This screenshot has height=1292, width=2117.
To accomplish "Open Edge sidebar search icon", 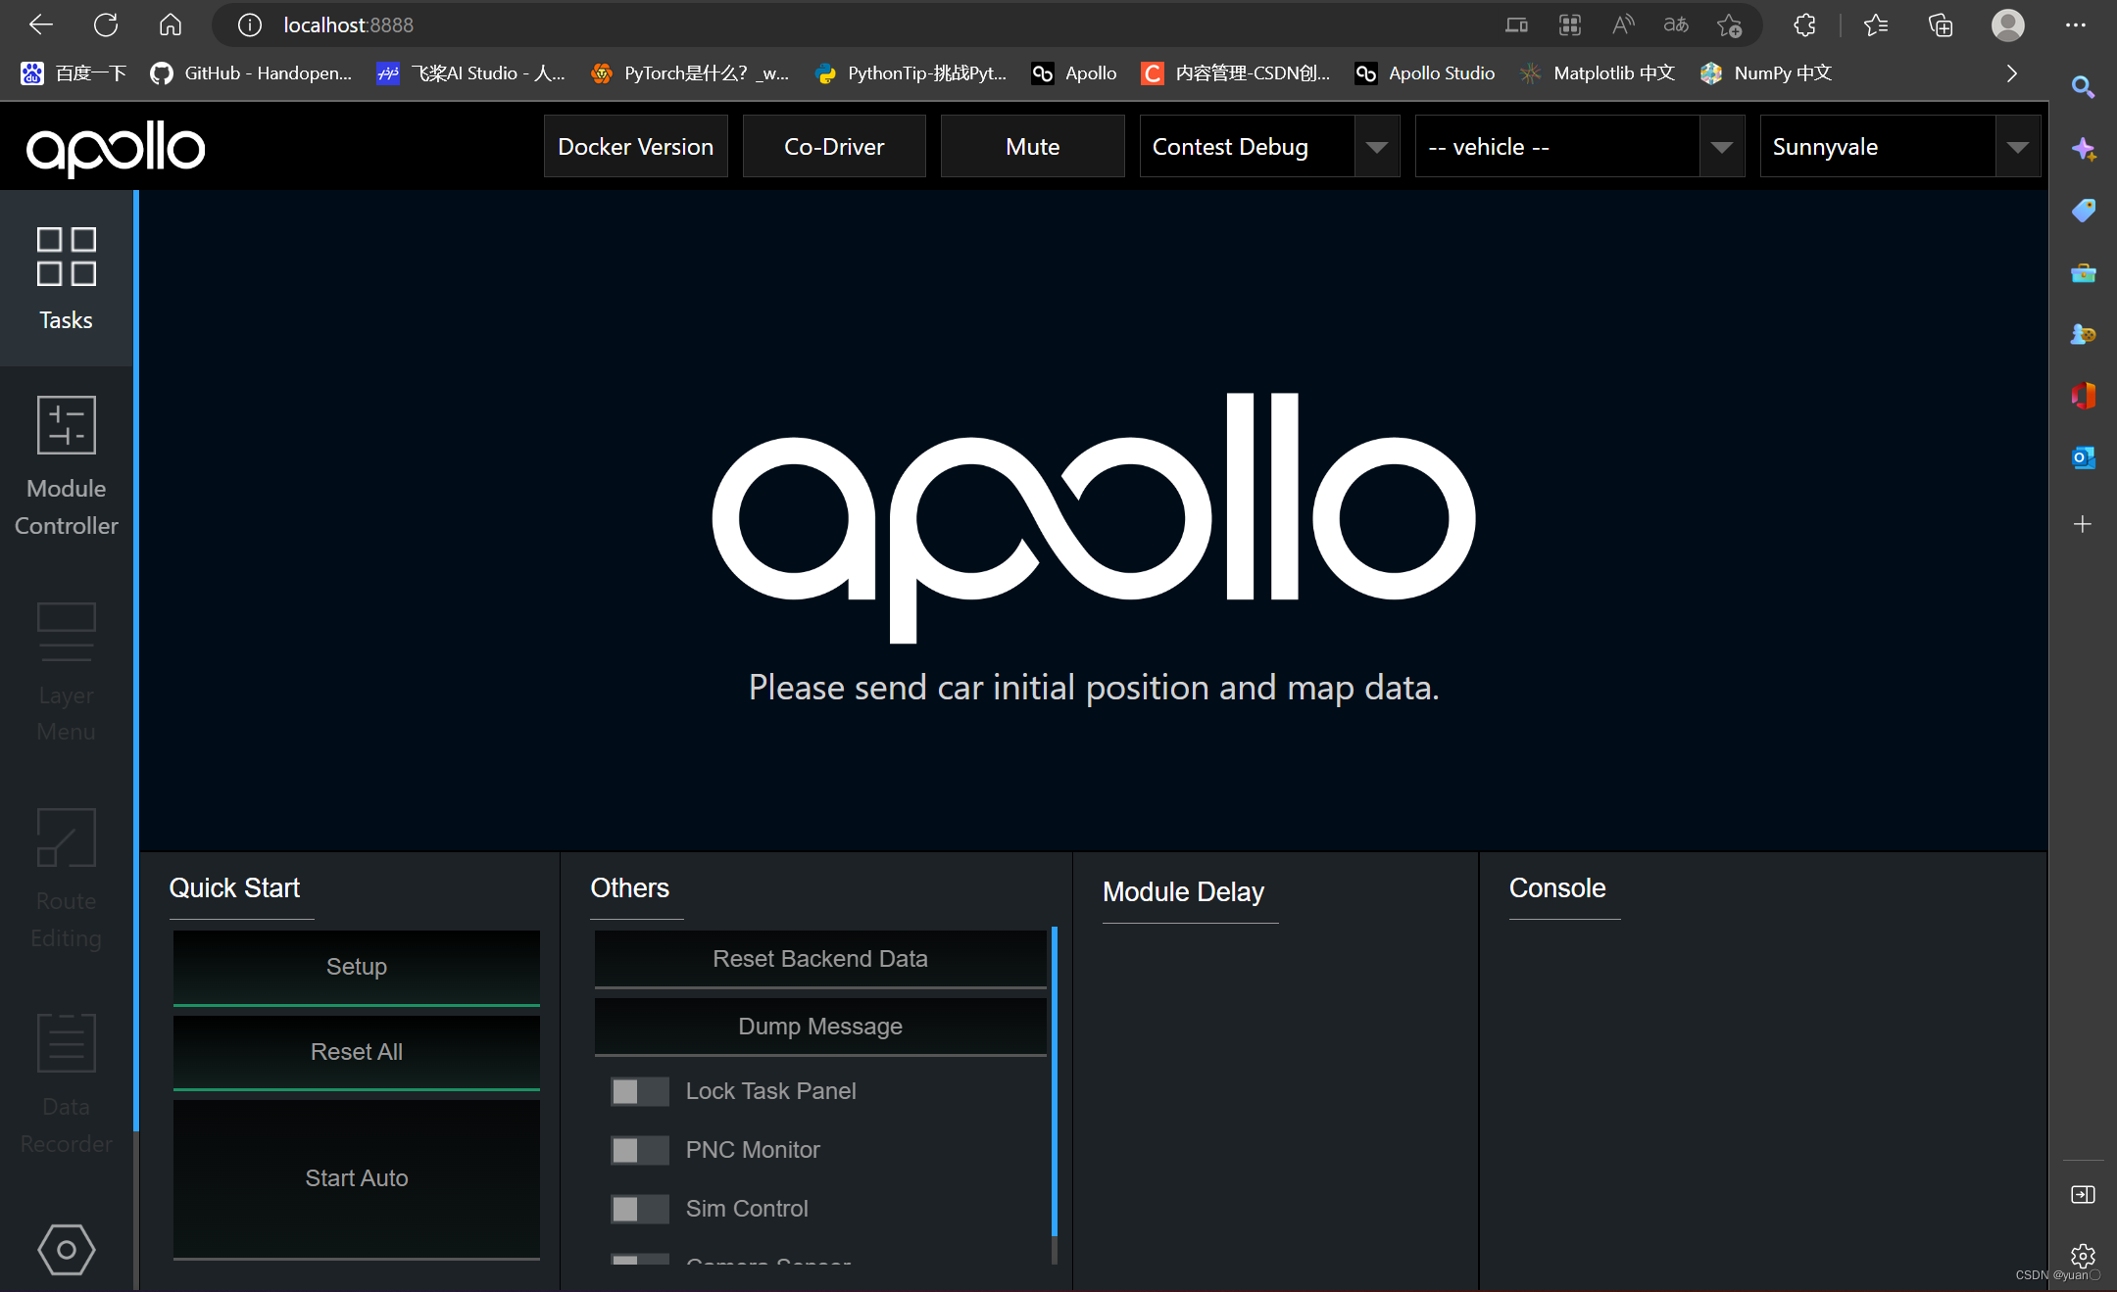I will click(x=2084, y=87).
